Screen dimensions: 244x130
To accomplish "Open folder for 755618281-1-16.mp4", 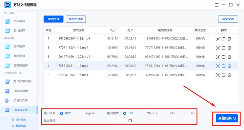I will [x=223, y=66].
